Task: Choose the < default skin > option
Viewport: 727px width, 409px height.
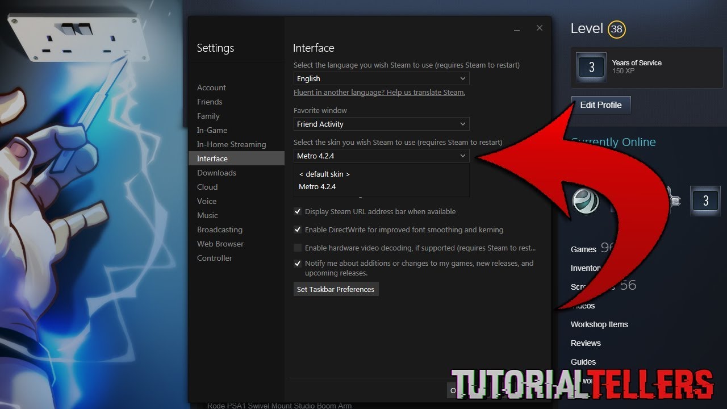Action: (x=324, y=174)
